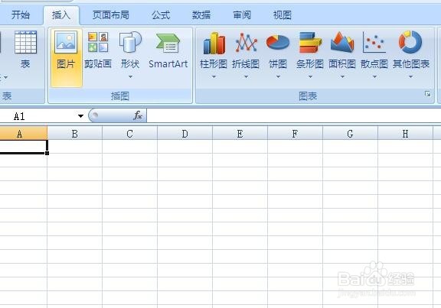Switch to the 开始 tab
441x308 pixels.
pos(21,15)
